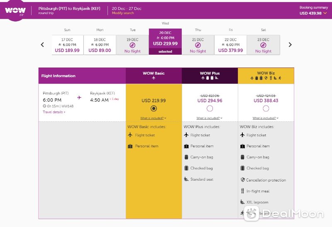Image resolution: width=332 pixels, height=227 pixels.
Task: Click the plane icon between Pittsburgh and Reykjavik
Action: (x=79, y=97)
